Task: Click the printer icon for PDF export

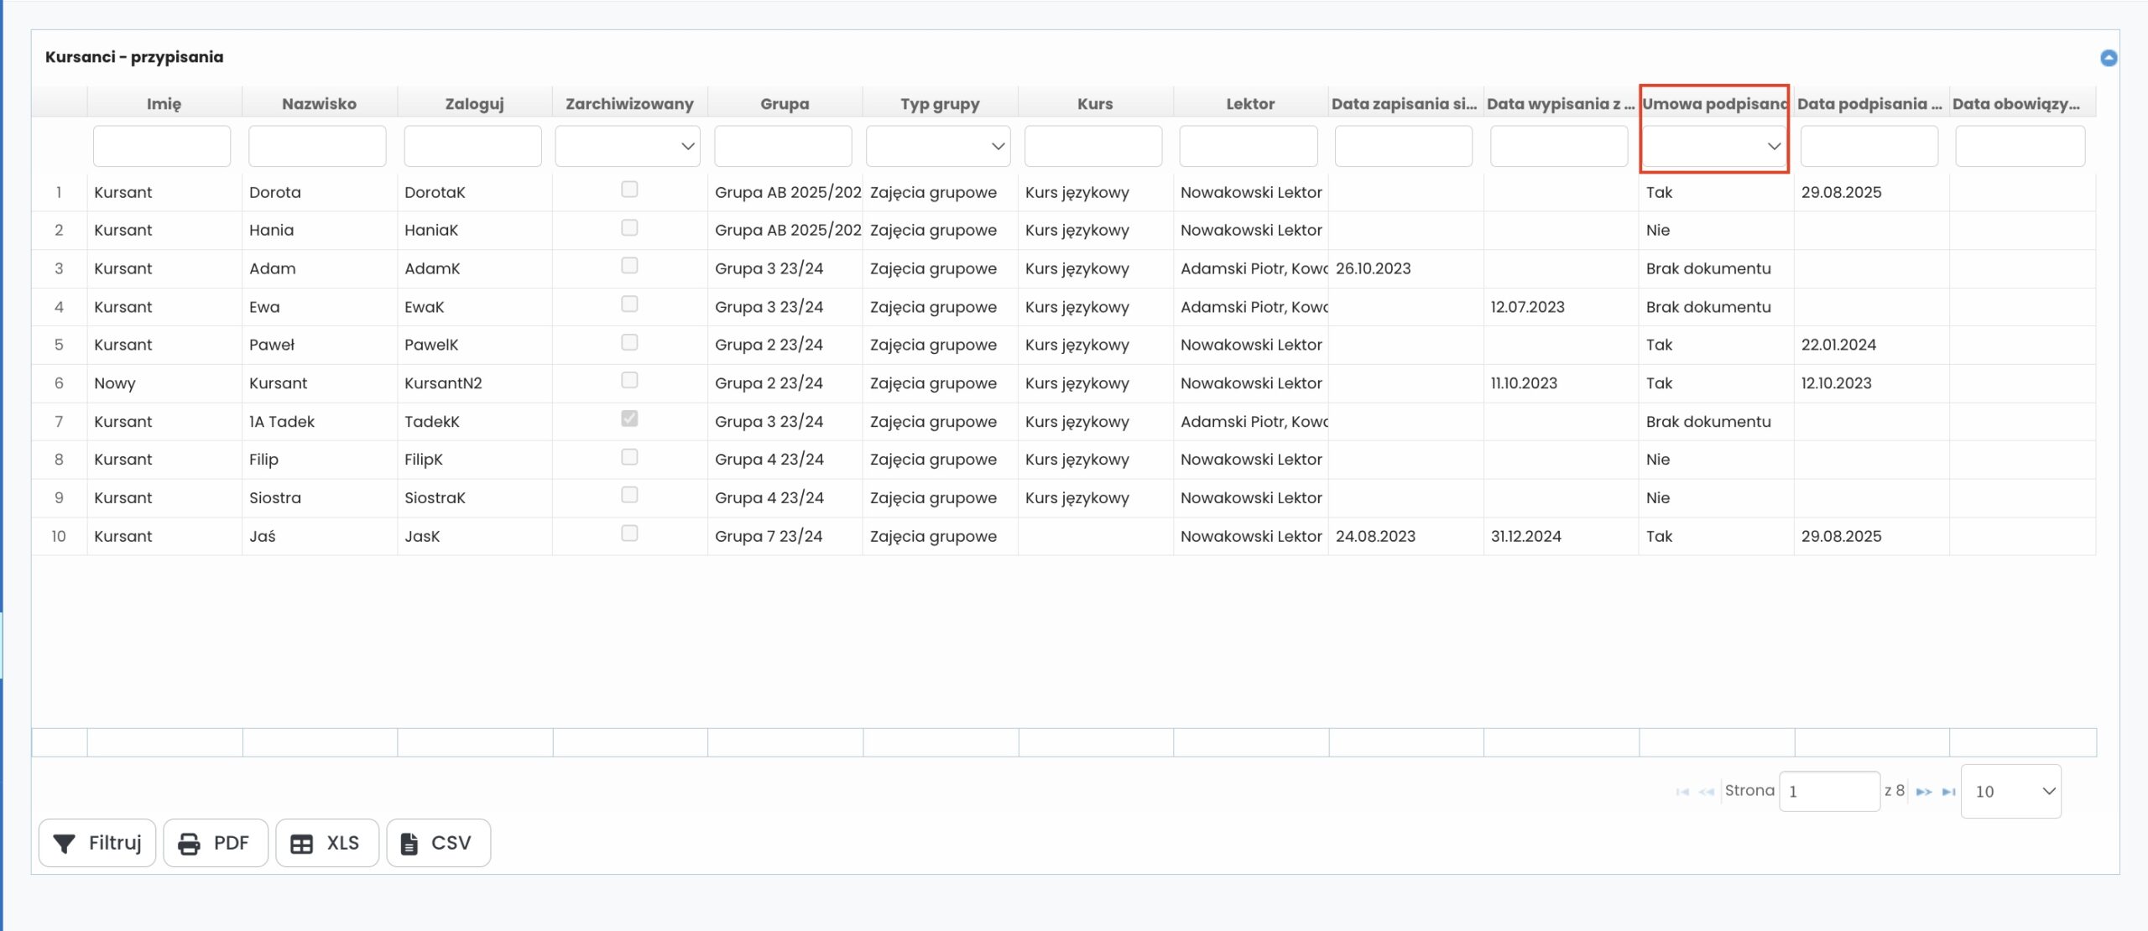Action: (190, 843)
